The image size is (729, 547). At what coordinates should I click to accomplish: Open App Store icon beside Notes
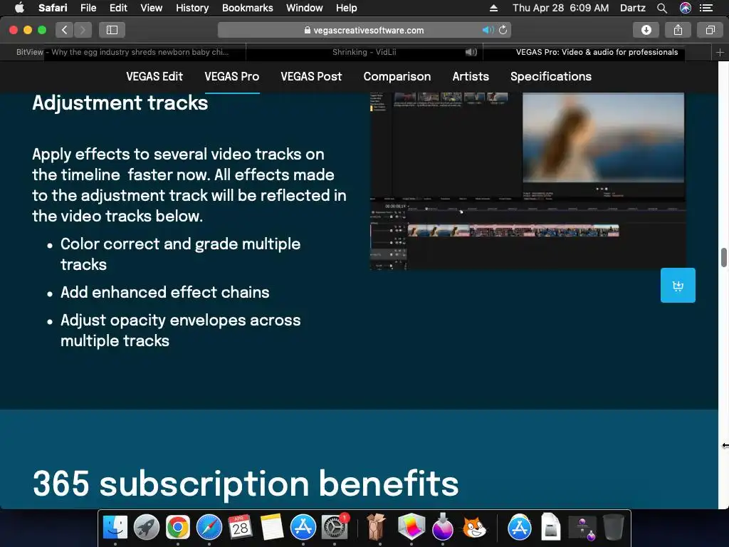(303, 528)
